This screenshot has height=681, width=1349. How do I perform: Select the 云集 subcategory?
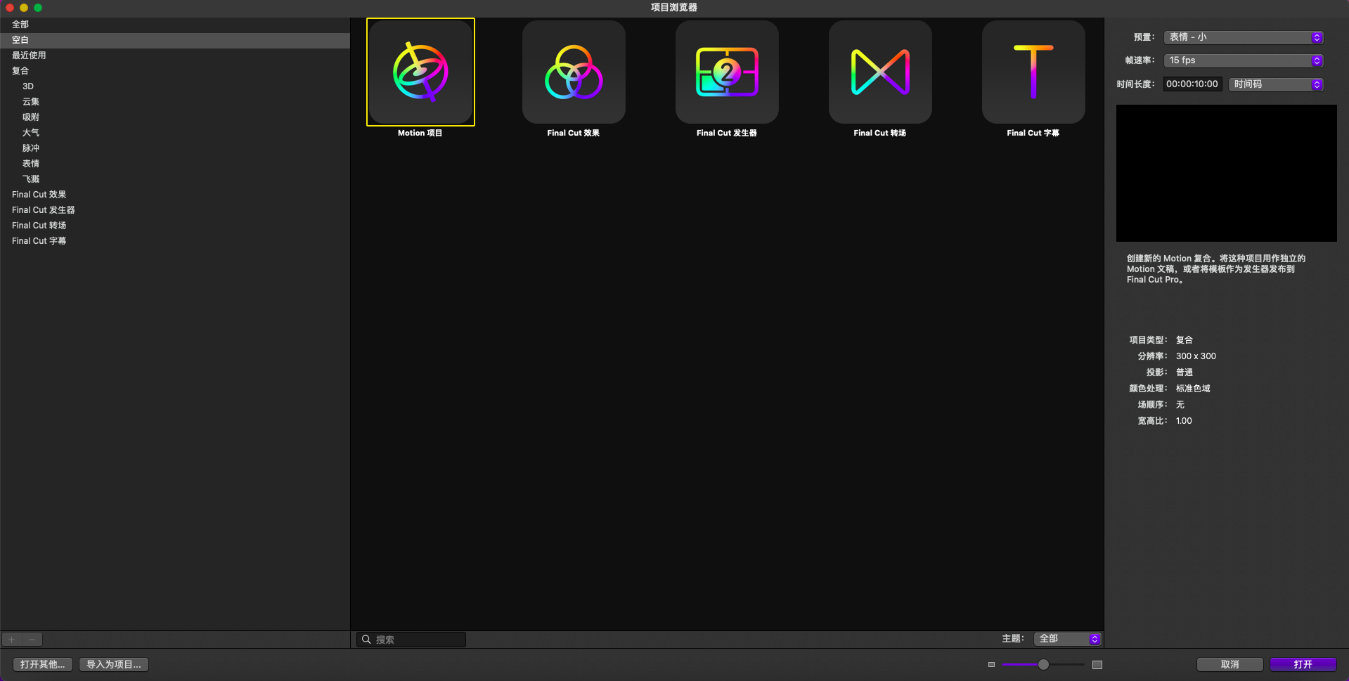[x=175, y=102]
